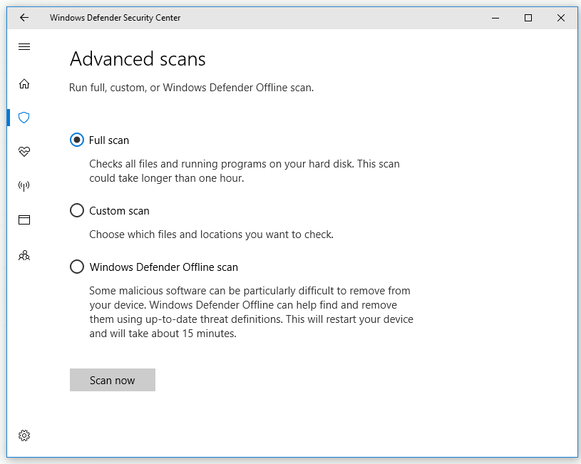Select the Custom scan radio button
The image size is (581, 464).
(77, 210)
